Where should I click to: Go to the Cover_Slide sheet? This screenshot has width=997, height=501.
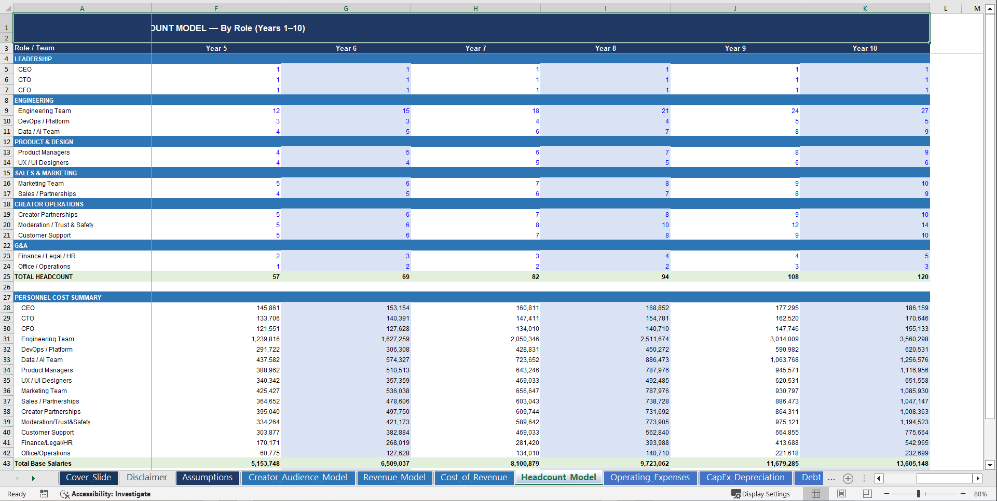(88, 478)
